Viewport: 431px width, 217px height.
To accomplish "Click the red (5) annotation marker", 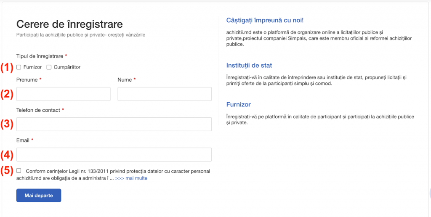I will click(7, 171).
